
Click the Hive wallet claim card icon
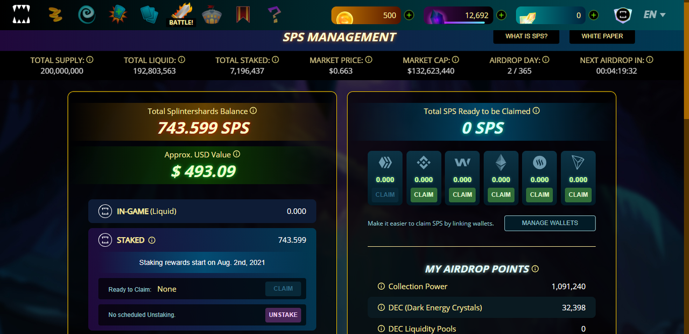(385, 163)
